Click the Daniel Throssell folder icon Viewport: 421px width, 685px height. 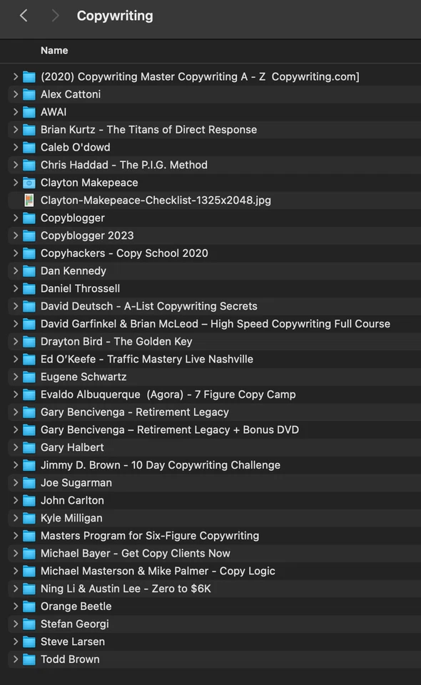point(29,289)
